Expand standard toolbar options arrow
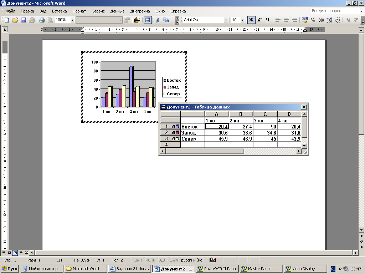Screen dimensions: 365x274 click(x=178, y=20)
